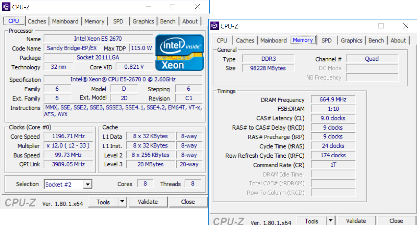The width and height of the screenshot is (417, 225).
Task: Click the Instructions list field
Action: 123,111
